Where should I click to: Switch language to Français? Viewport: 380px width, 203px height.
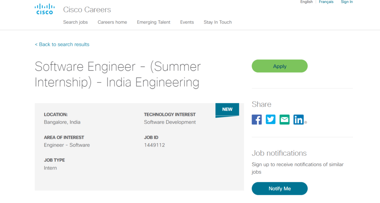click(x=326, y=2)
